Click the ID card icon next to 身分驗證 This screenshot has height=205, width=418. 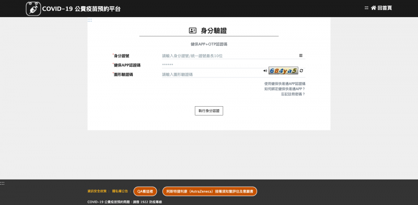192,31
